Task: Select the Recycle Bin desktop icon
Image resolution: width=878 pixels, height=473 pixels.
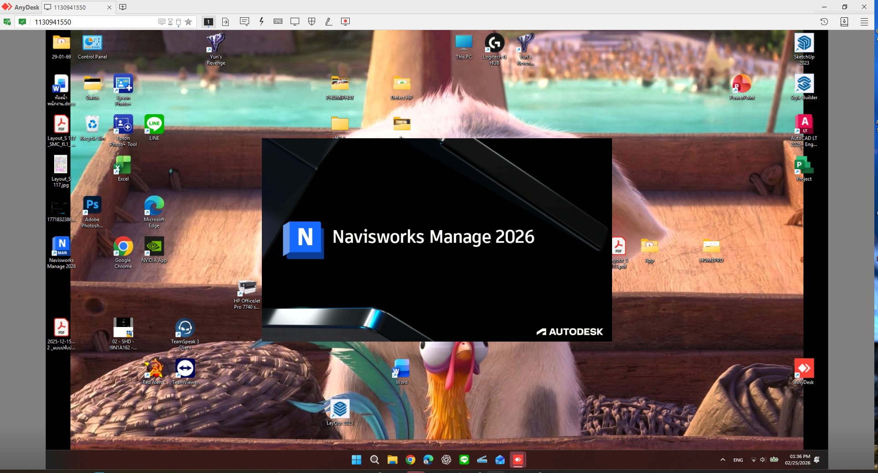Action: tap(92, 127)
